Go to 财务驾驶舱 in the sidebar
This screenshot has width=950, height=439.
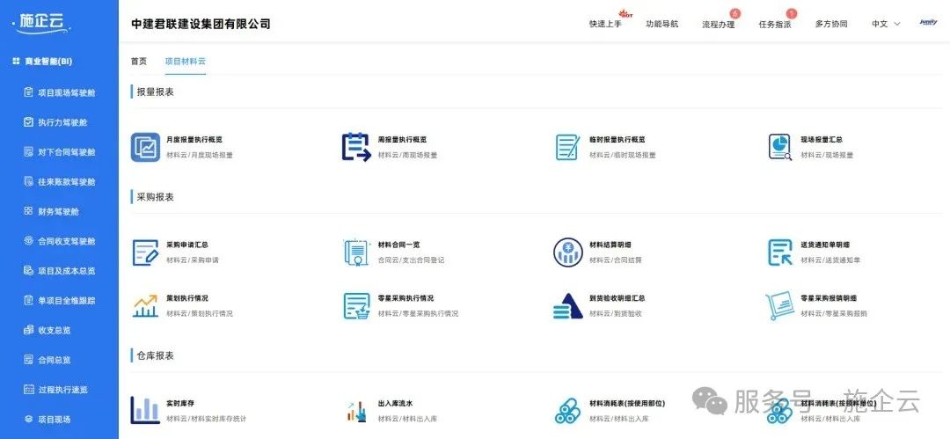58,211
